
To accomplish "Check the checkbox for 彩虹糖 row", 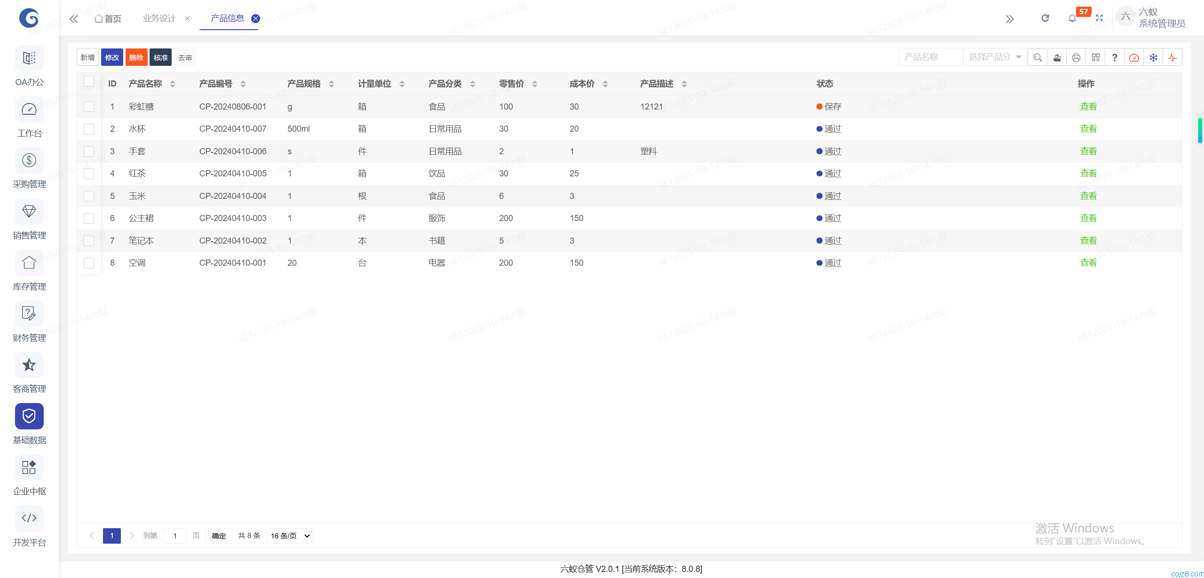I will click(x=89, y=107).
